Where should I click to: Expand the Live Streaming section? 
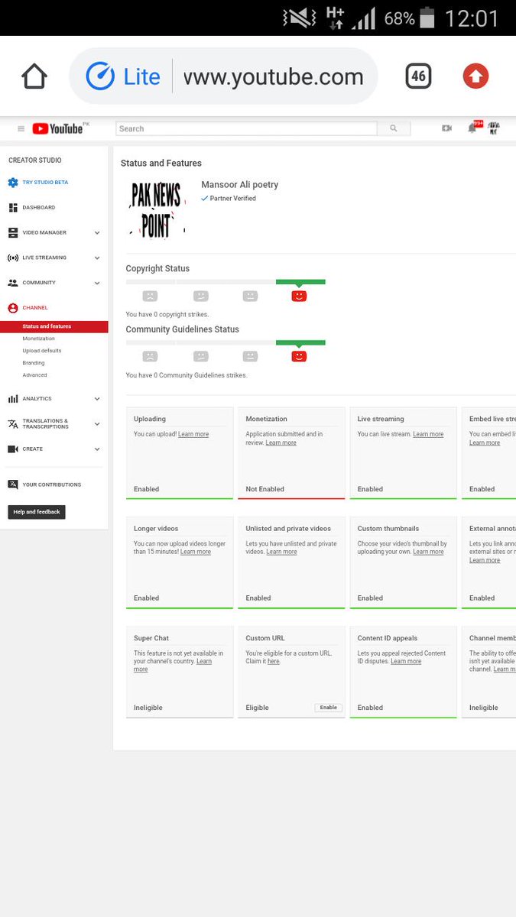click(x=97, y=258)
